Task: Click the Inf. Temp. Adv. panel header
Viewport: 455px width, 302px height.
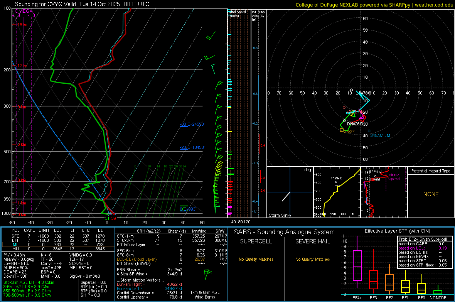Action: (258, 16)
